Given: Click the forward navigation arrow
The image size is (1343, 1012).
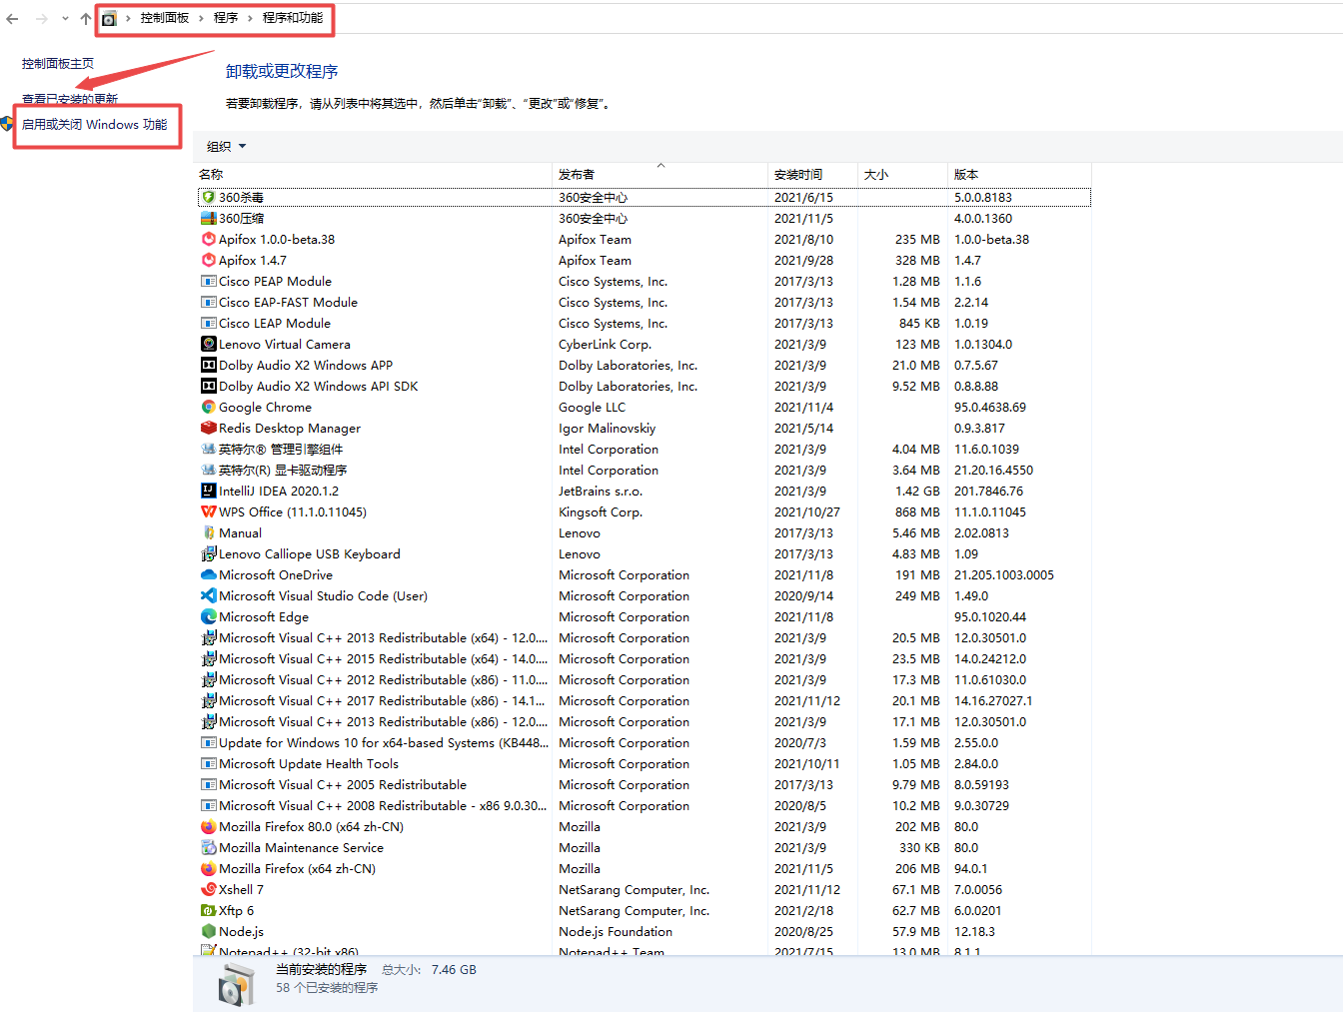Looking at the screenshot, I should coord(41,18).
